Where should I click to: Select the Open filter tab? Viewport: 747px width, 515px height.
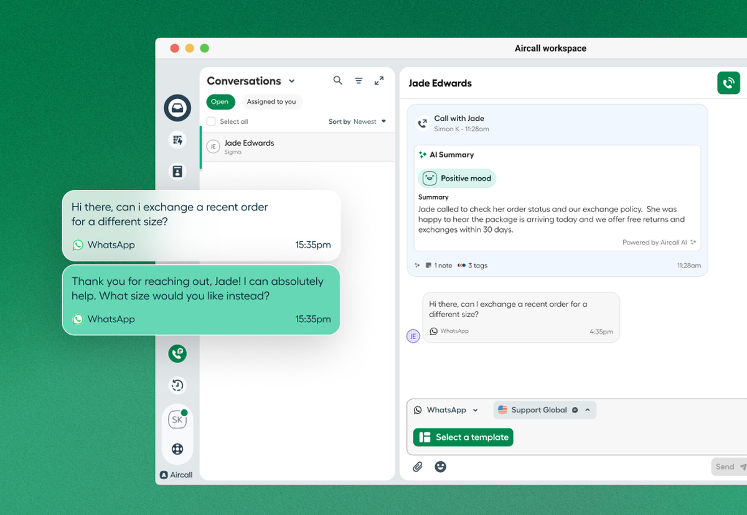click(x=220, y=101)
